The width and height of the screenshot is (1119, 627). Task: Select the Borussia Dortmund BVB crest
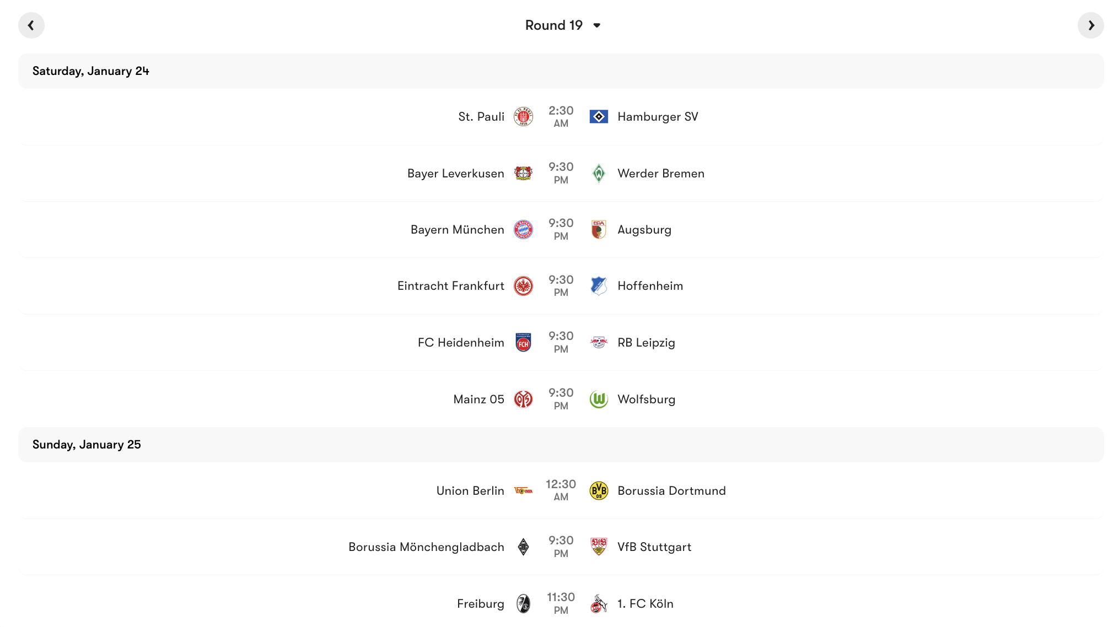[x=599, y=491]
